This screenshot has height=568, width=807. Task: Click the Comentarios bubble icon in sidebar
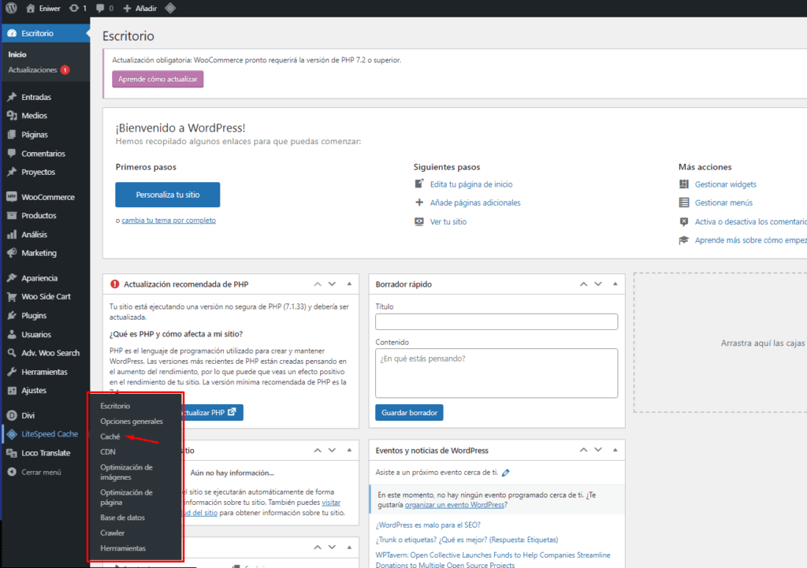[x=12, y=154]
